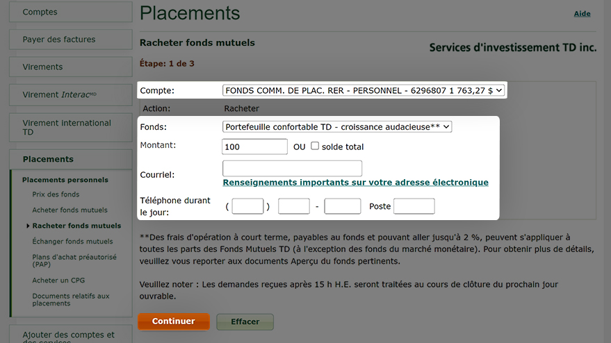Open Prix des fonds link
The image size is (611, 343).
point(56,194)
